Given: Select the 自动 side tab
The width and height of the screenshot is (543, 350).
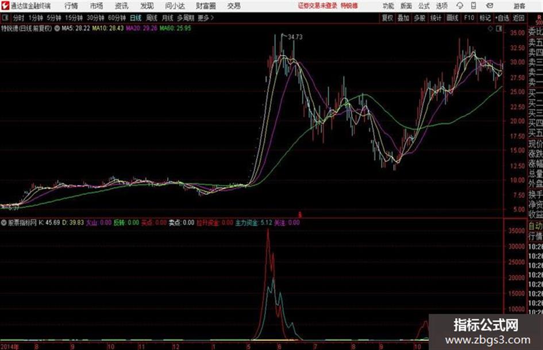Looking at the screenshot, I should coord(536,226).
